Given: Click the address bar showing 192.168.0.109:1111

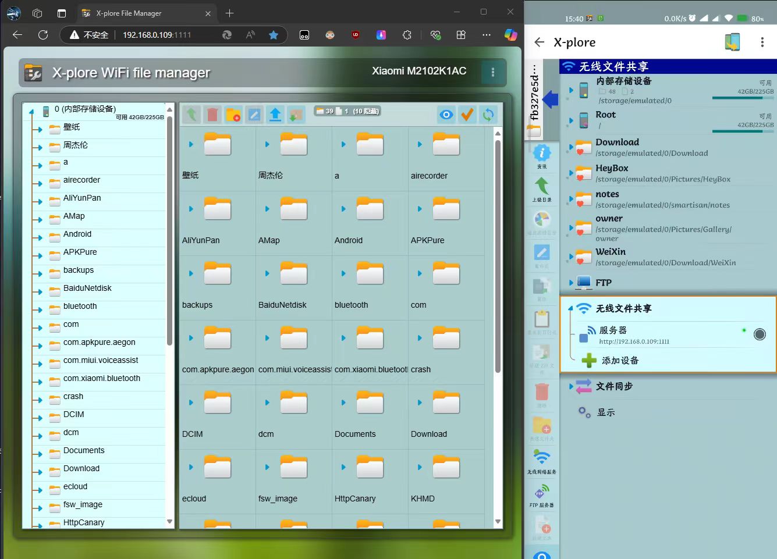Looking at the screenshot, I should click(x=157, y=35).
